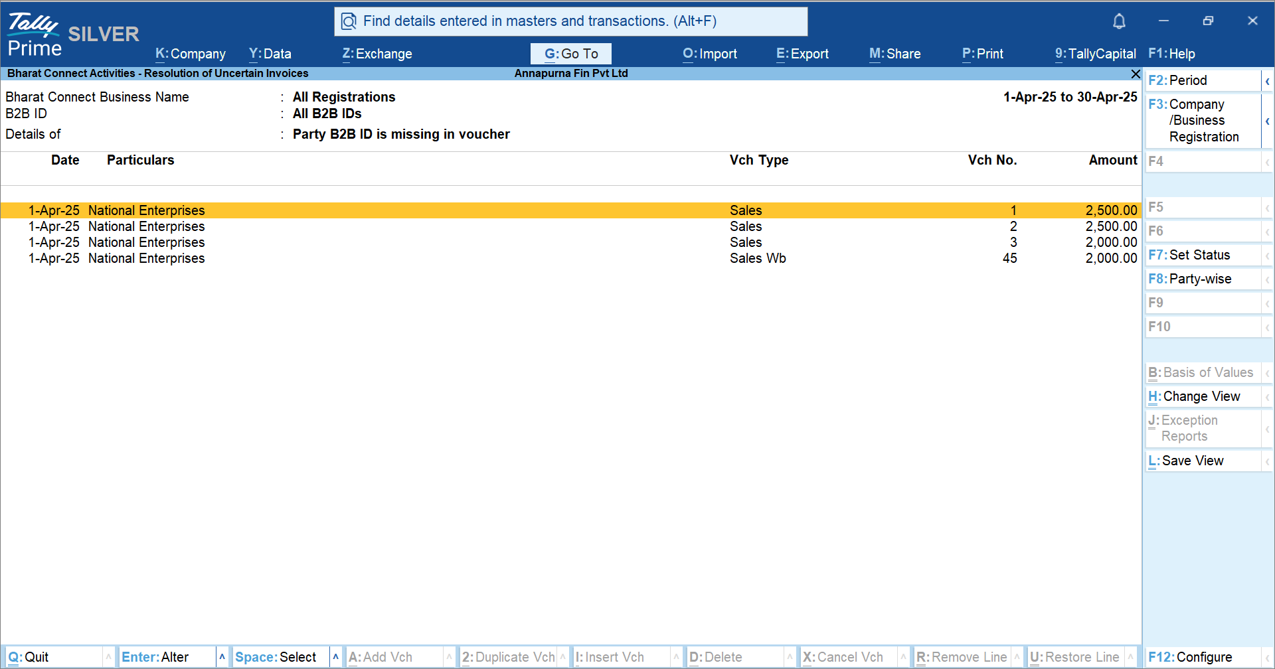1275x669 pixels.
Task: Expand the F2 Period side chevron
Action: point(1267,81)
